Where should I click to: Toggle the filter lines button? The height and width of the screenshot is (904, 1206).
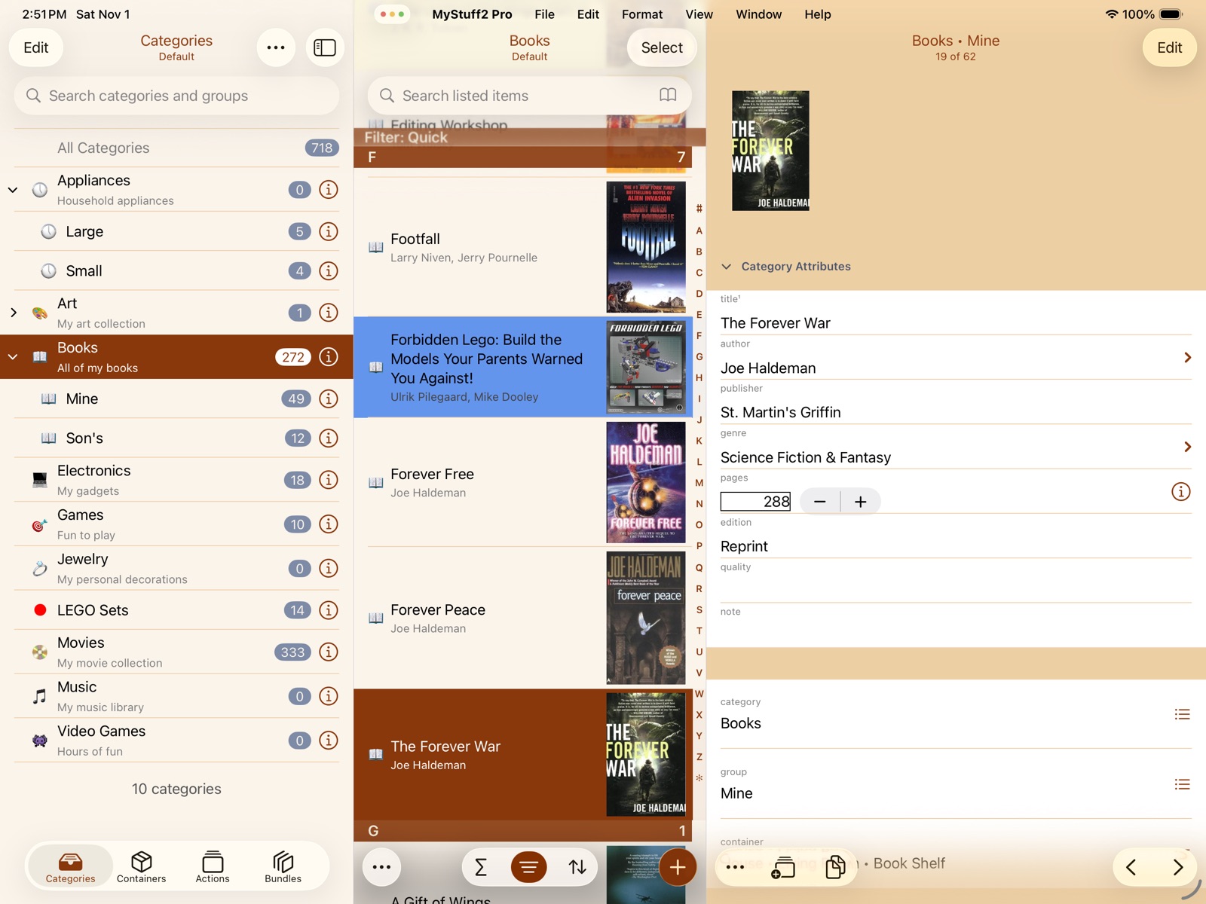coord(529,867)
